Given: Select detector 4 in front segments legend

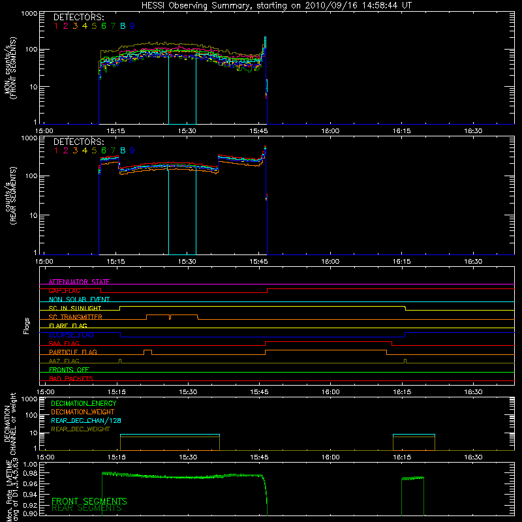Looking at the screenshot, I should point(85,26).
